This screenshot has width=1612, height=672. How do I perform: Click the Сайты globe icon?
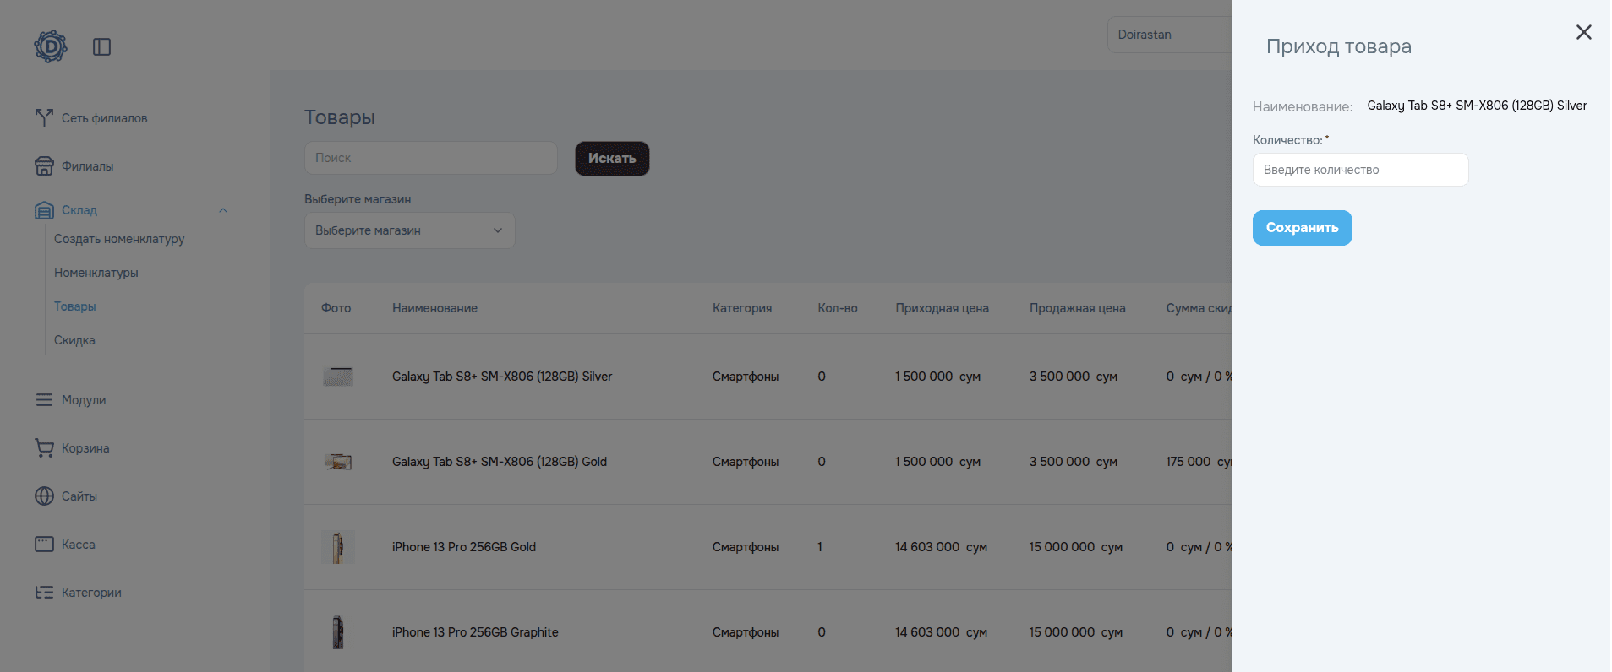[x=44, y=496]
